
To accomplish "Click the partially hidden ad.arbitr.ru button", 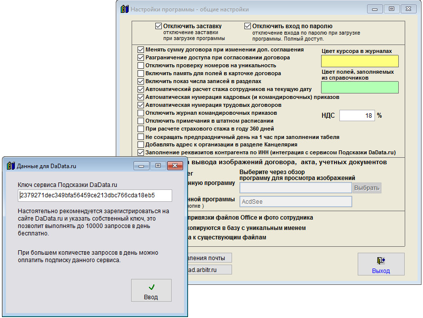I will [210, 270].
